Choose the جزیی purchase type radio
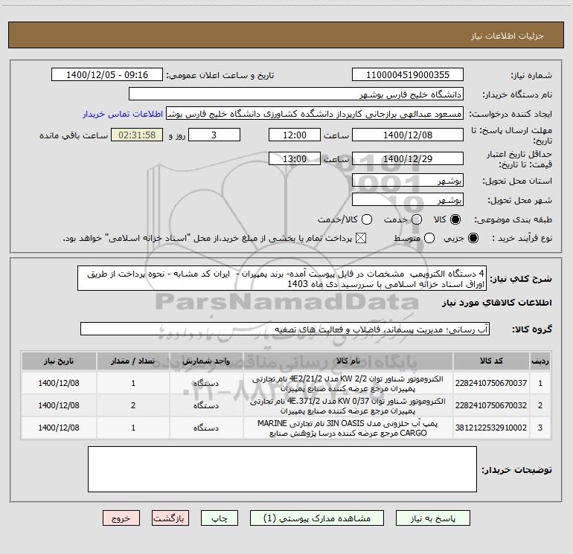Image resolution: width=573 pixels, height=554 pixels. click(473, 238)
